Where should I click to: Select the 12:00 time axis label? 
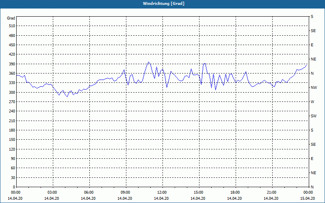(162, 192)
